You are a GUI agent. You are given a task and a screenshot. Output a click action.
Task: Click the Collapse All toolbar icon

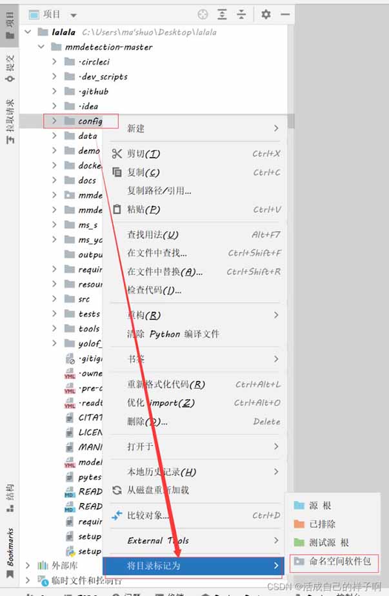[241, 14]
